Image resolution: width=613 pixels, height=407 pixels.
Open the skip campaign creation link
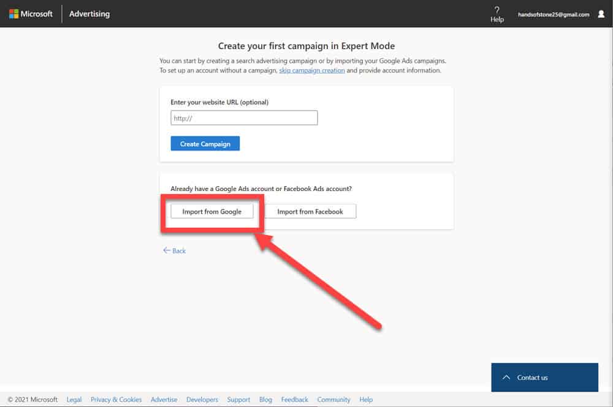[x=312, y=70]
